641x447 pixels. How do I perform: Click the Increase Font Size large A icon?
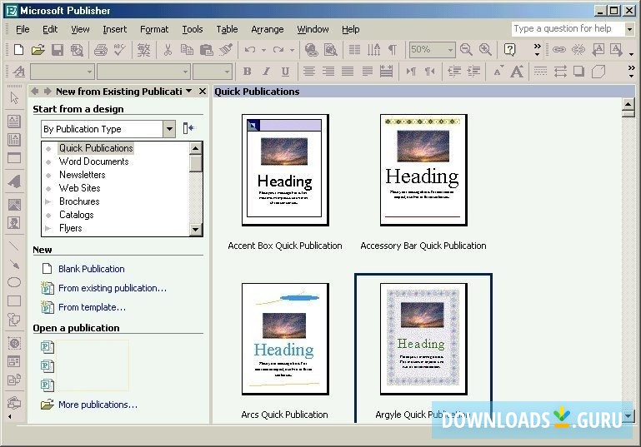(x=517, y=72)
